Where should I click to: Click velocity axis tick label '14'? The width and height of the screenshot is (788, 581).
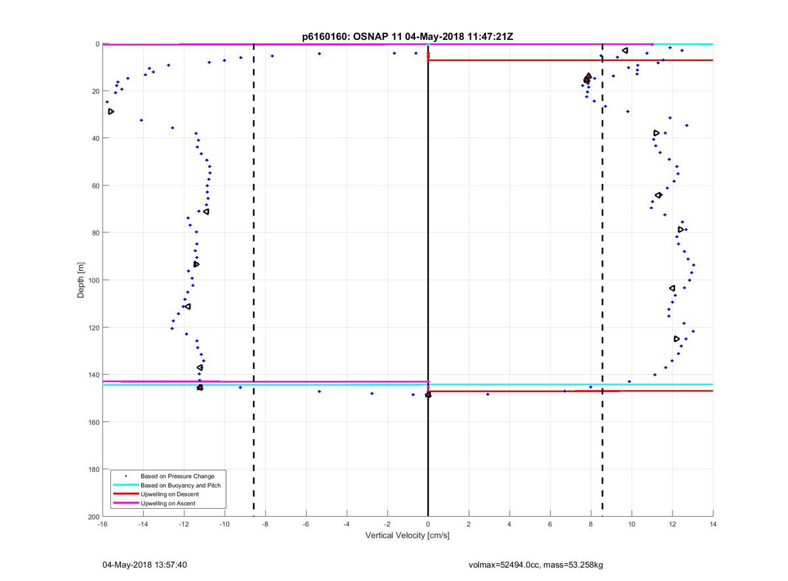pos(713,524)
